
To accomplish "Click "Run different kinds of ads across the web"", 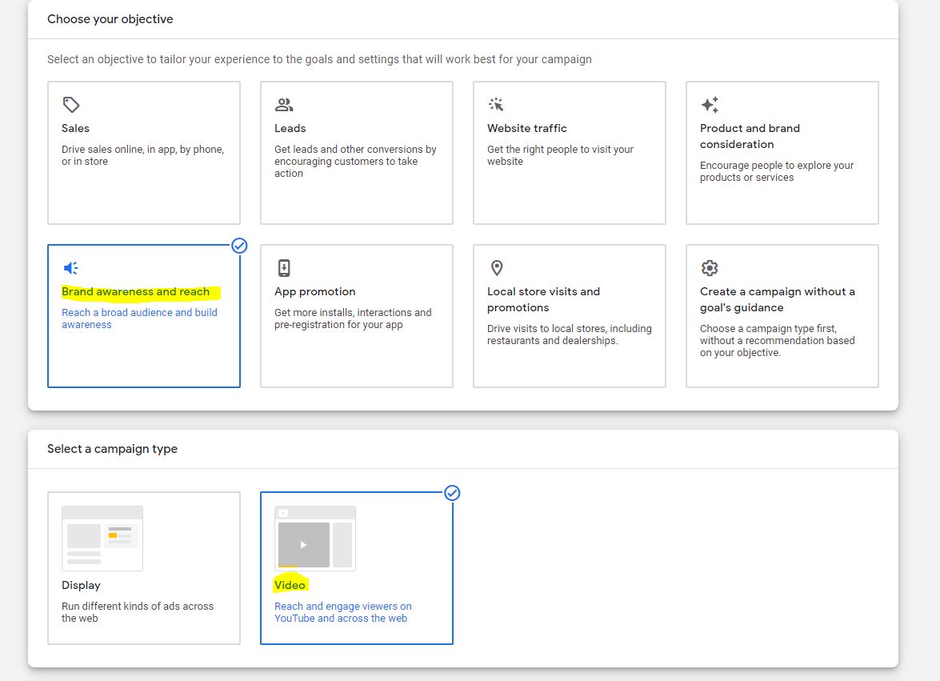I will [138, 612].
